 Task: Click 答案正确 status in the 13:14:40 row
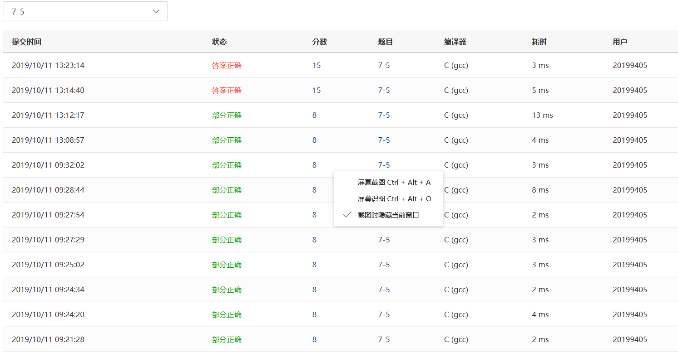click(227, 90)
